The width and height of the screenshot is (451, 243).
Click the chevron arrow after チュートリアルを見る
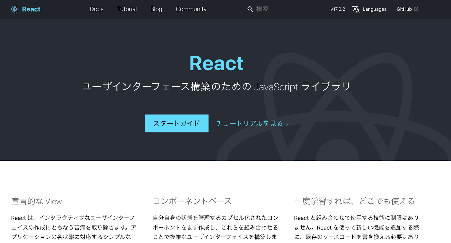(x=287, y=124)
